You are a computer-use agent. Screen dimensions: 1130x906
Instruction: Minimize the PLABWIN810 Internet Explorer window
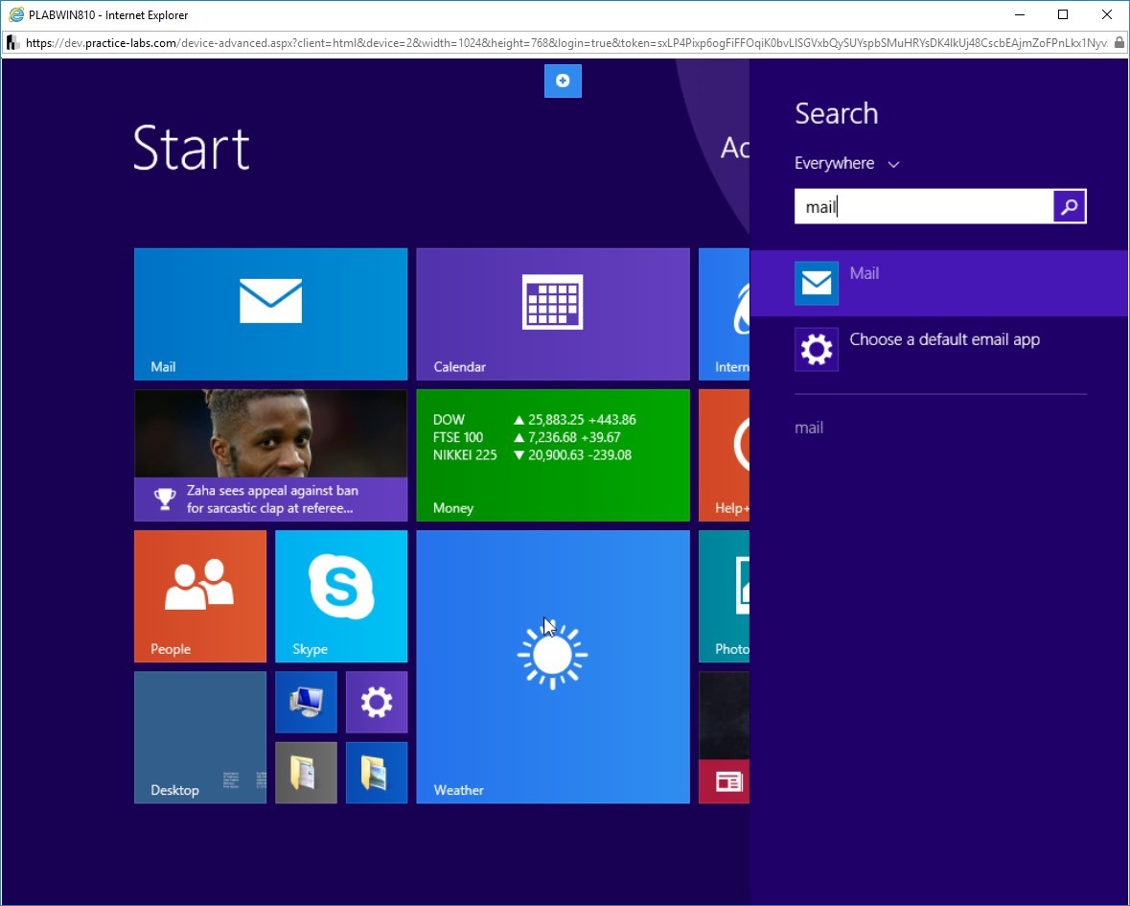click(1020, 14)
